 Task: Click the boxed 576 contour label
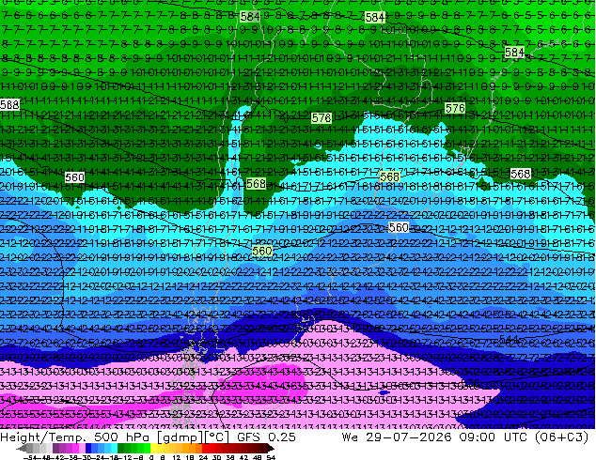click(455, 109)
